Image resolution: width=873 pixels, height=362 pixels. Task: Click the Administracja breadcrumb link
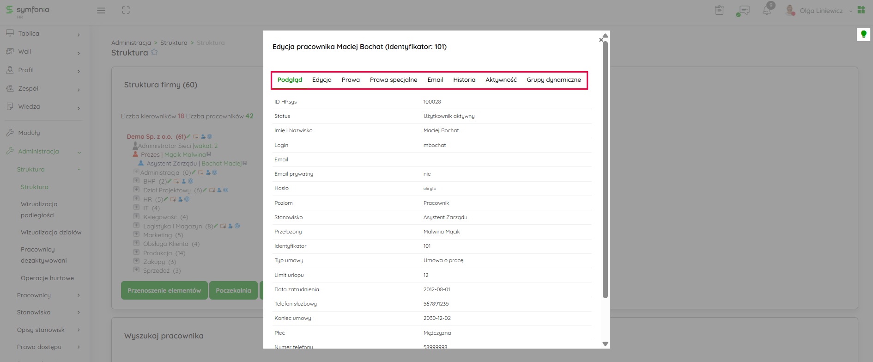pos(131,43)
